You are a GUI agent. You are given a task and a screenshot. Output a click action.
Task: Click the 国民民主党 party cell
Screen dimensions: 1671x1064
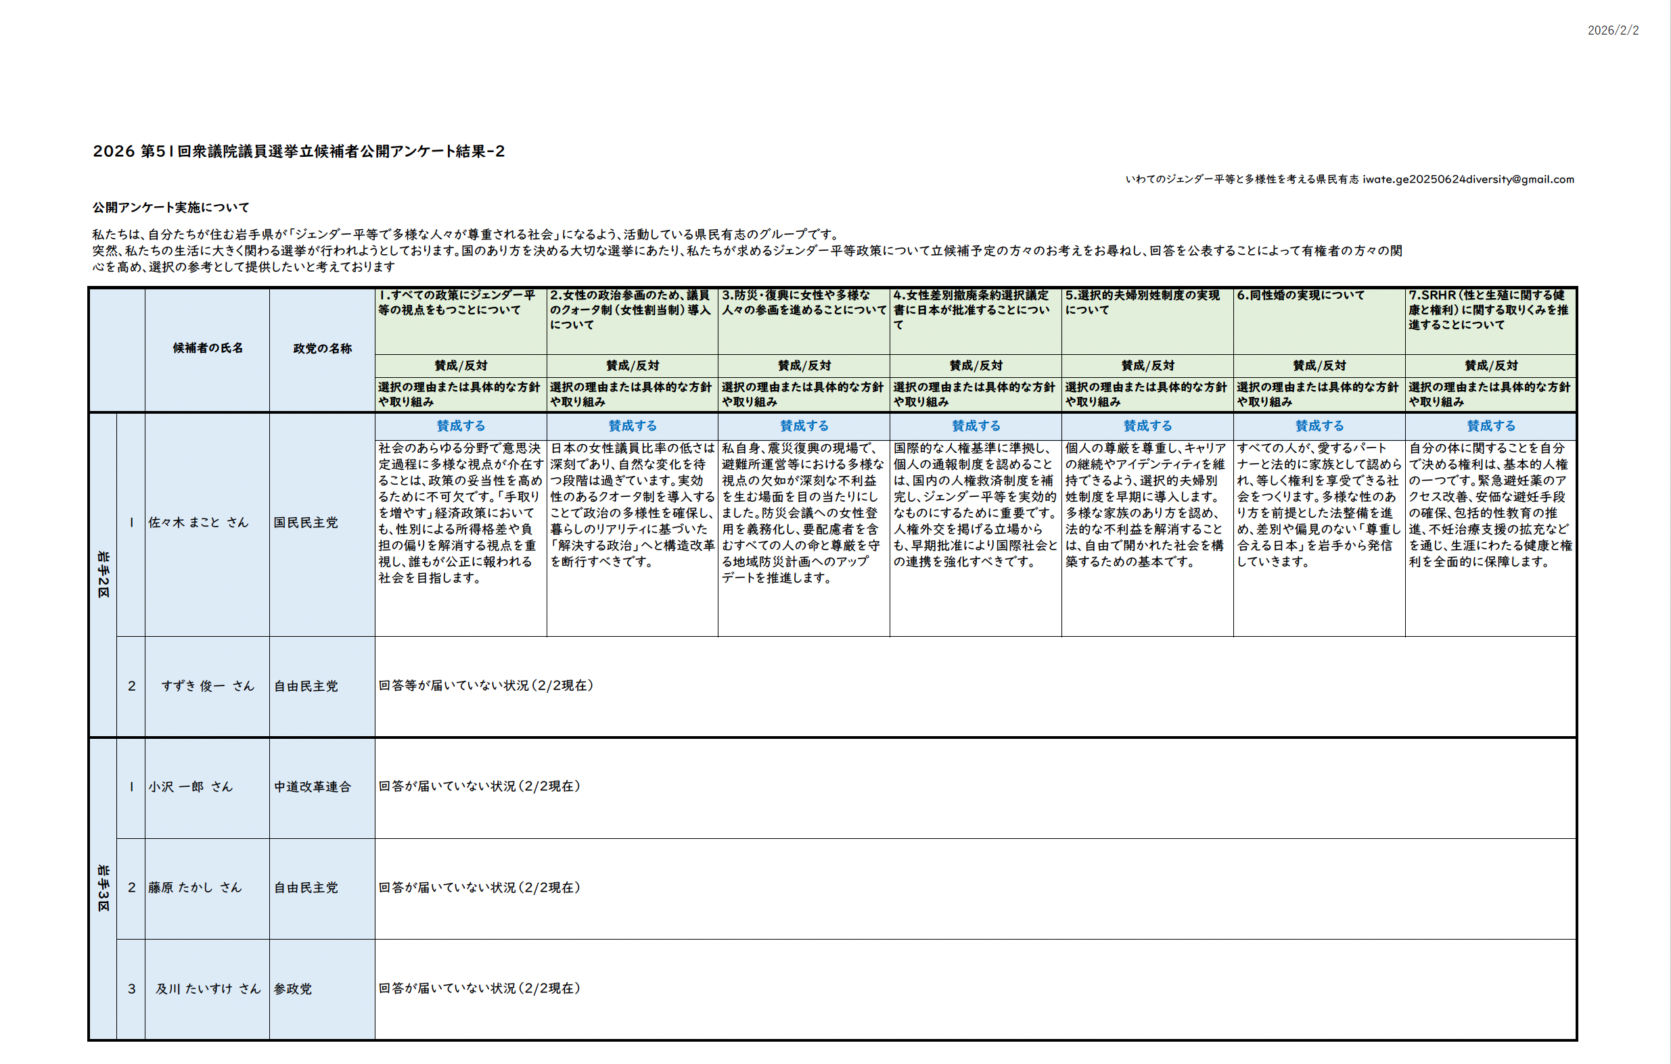[x=305, y=523]
